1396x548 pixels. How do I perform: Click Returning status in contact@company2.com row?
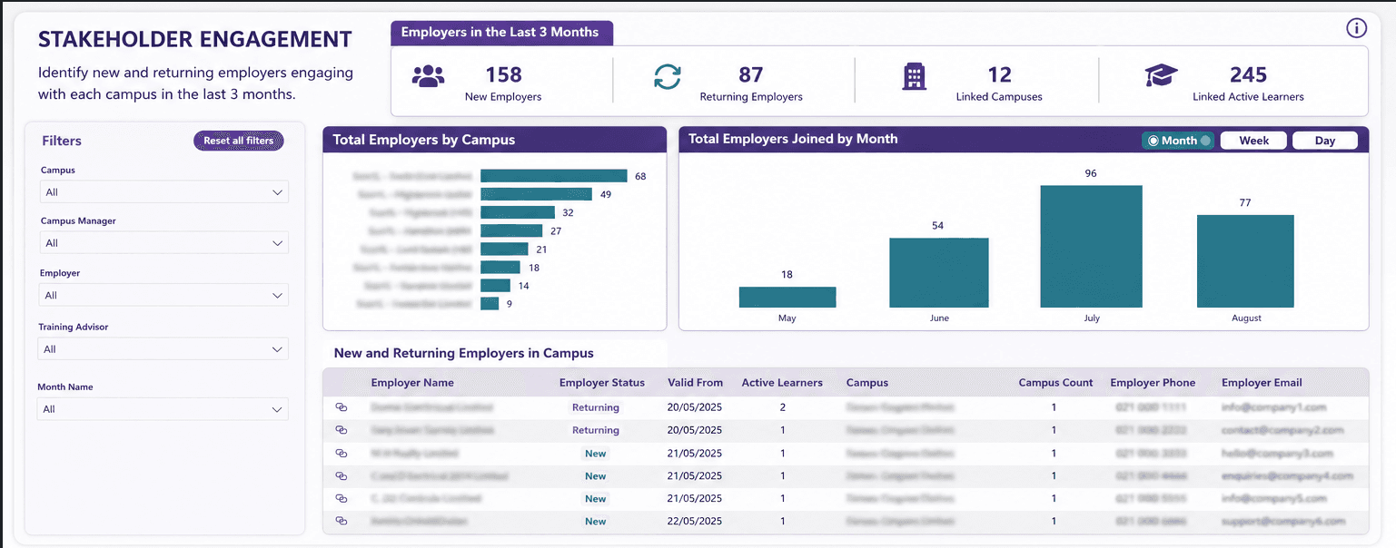[x=596, y=430]
